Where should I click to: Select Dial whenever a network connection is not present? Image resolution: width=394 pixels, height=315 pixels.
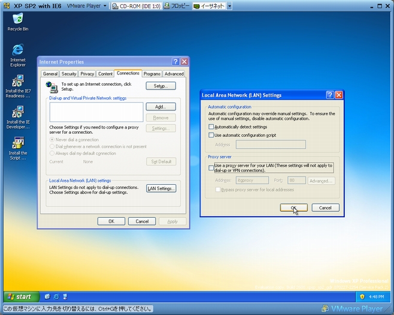52,146
